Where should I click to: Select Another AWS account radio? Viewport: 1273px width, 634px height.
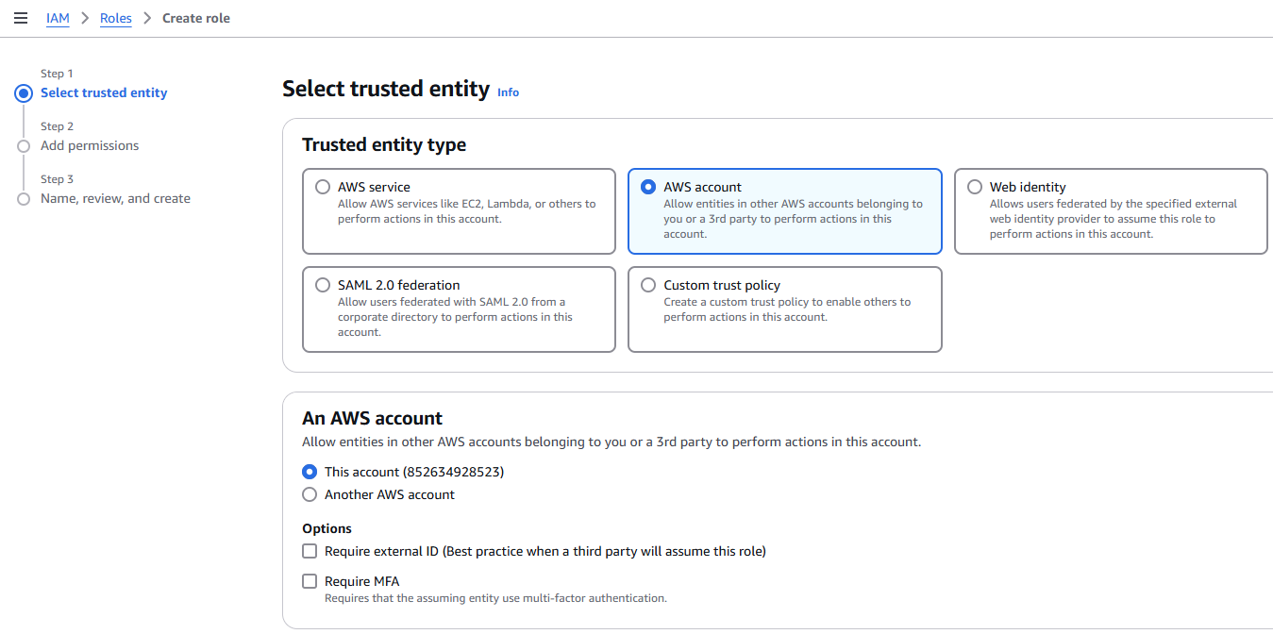click(310, 494)
